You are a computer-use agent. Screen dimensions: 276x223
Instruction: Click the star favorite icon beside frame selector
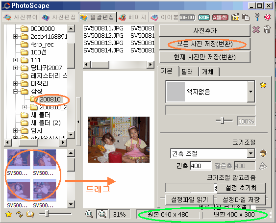(x=263, y=85)
